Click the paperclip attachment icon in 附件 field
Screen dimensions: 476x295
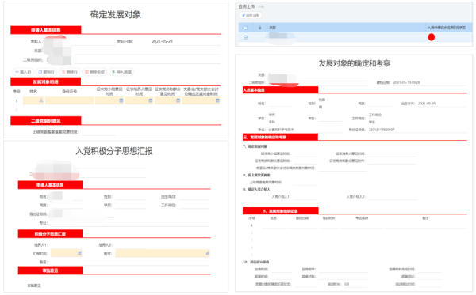pos(208,253)
